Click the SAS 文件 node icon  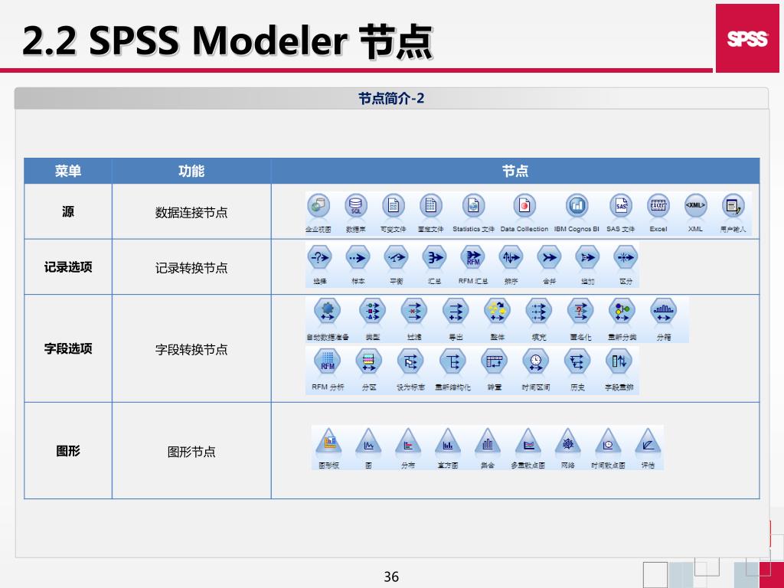pyautogui.click(x=621, y=205)
